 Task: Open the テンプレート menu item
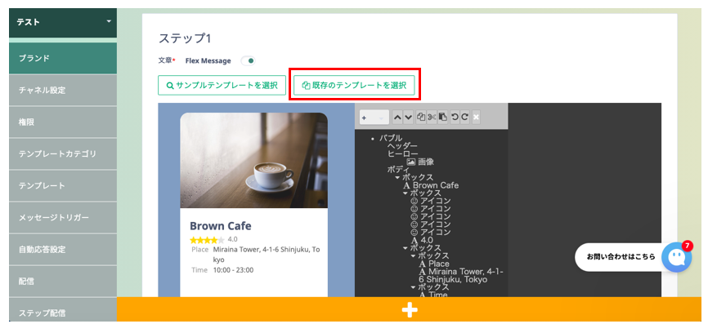63,185
